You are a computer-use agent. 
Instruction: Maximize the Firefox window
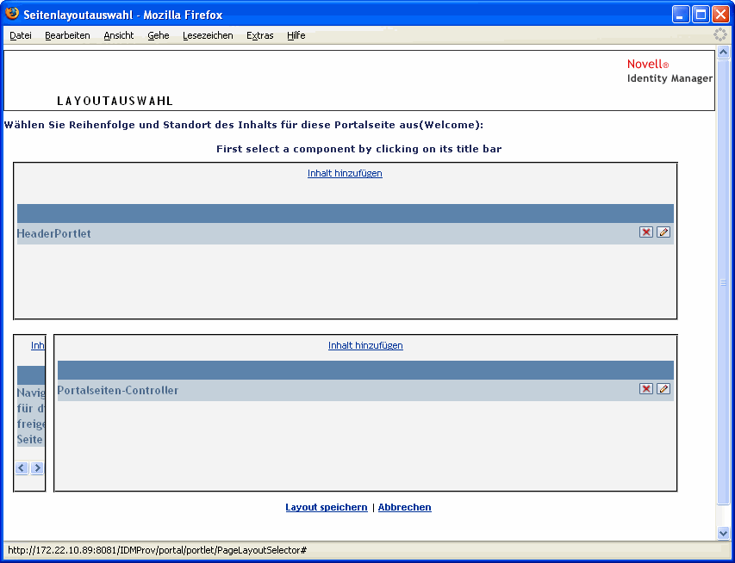click(701, 14)
